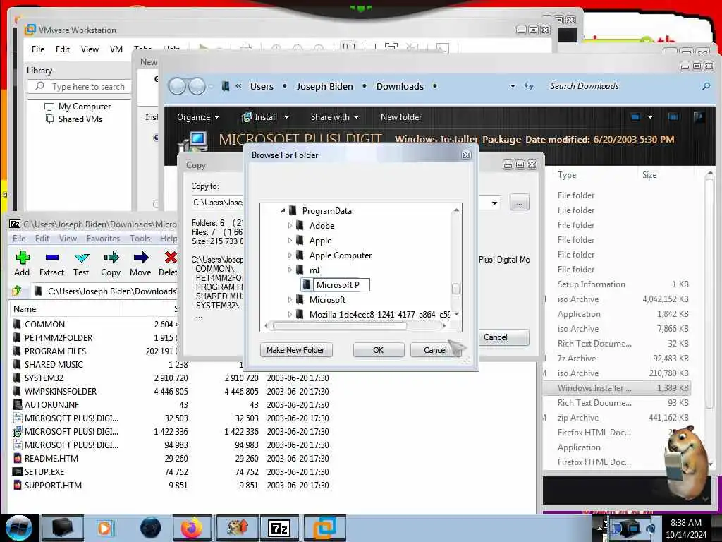The height and width of the screenshot is (542, 722).
Task: Click the browse (...) button in Copy dialog
Action: [520, 203]
